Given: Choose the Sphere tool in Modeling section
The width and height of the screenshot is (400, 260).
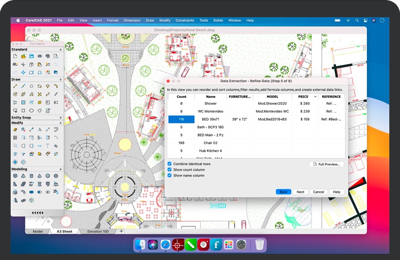Looking at the screenshot, I should (x=48, y=176).
